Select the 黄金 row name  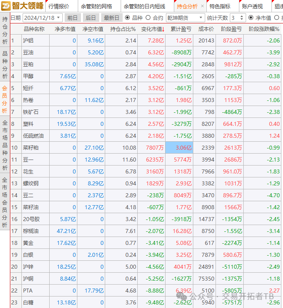28,243
